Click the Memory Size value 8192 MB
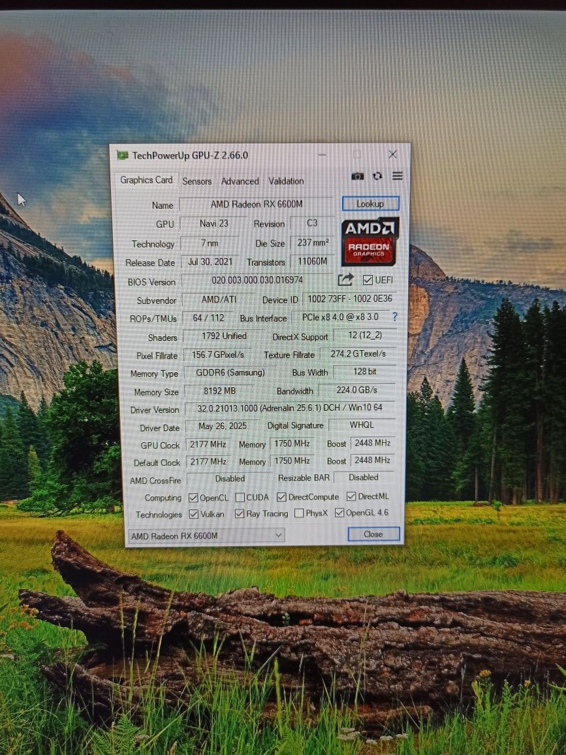566x755 pixels. 219,391
